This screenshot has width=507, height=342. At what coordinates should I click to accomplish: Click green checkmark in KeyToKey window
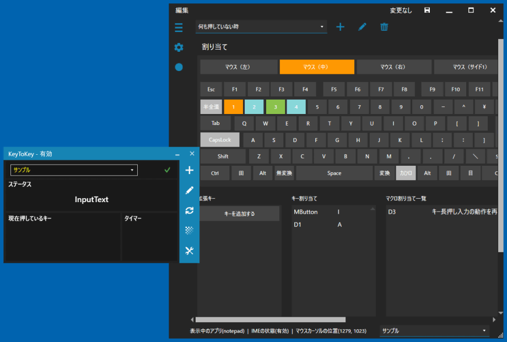coord(167,170)
